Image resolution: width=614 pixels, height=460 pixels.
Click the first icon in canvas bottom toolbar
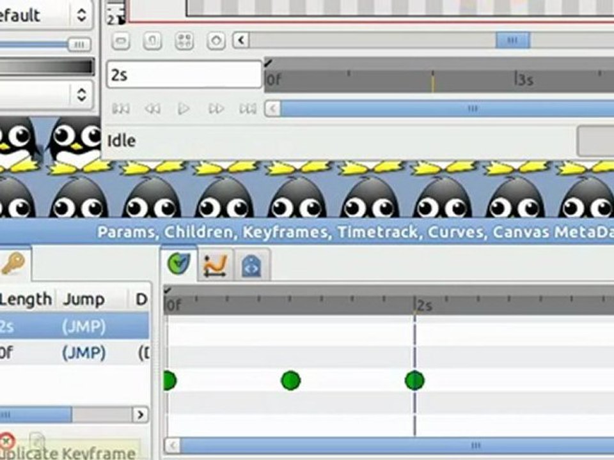[121, 40]
